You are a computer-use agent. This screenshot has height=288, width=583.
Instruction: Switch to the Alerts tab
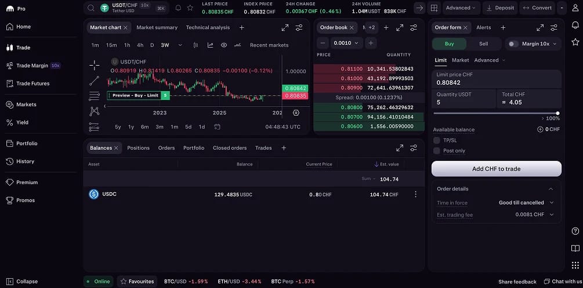pos(483,27)
